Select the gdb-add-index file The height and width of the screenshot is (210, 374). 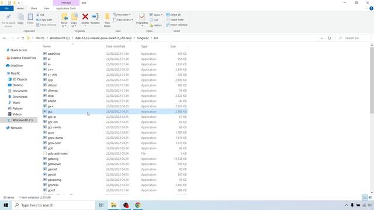point(115,153)
